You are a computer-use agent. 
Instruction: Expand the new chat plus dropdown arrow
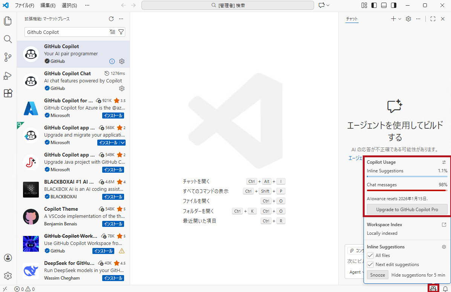(x=400, y=19)
